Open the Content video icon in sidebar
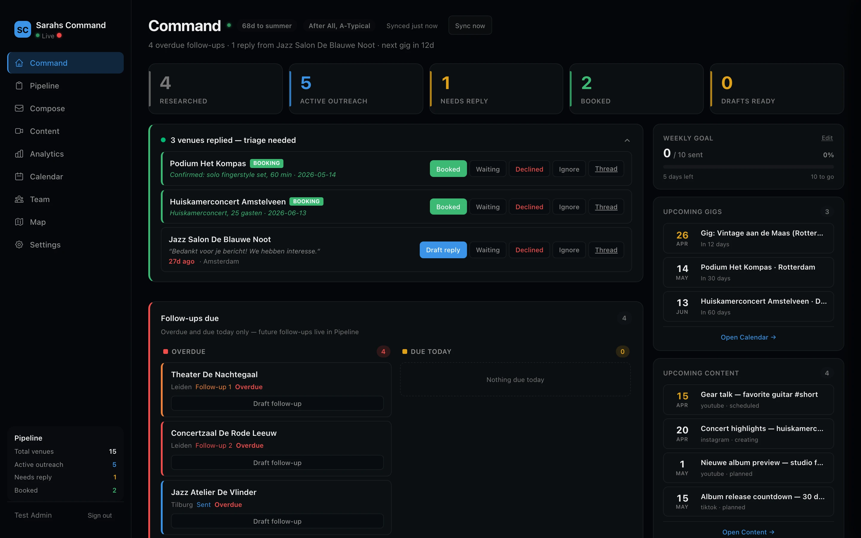 (19, 131)
